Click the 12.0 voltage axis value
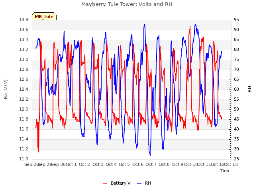255x191 pixels. (24, 109)
